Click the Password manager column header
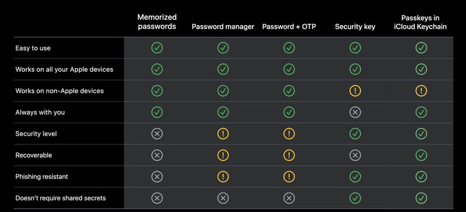This screenshot has width=466, height=212. [x=223, y=27]
